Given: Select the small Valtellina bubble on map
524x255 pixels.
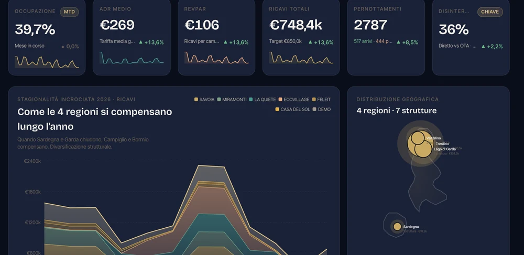Looking at the screenshot, I should 418,138.
